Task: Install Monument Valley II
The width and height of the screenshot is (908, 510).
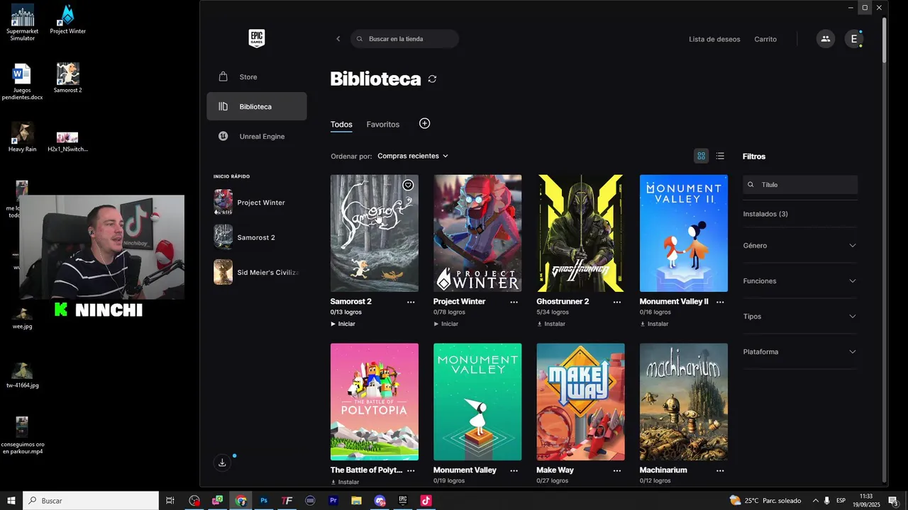Action: 654,324
